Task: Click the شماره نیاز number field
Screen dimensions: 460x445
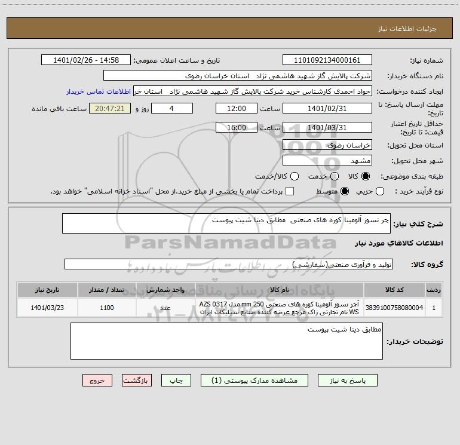Action: pos(327,60)
